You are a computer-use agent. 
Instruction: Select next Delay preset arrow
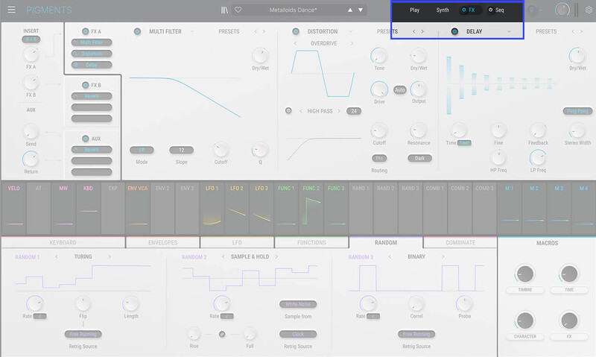[581, 31]
